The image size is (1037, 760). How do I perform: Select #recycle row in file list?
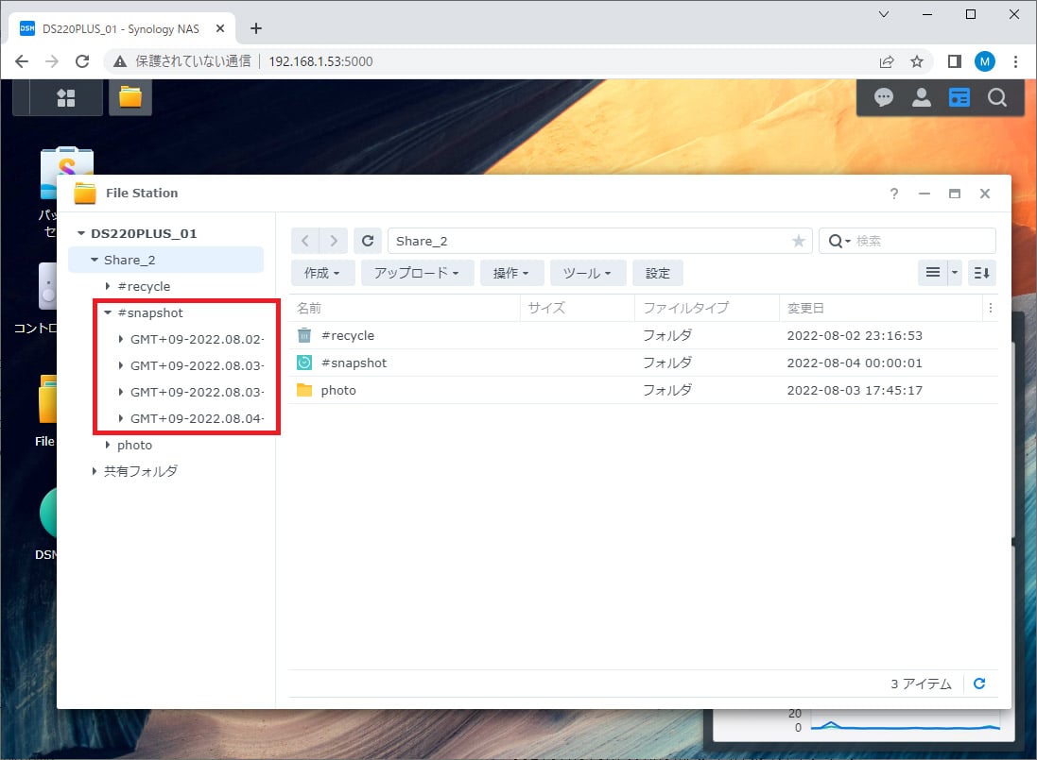click(x=644, y=335)
